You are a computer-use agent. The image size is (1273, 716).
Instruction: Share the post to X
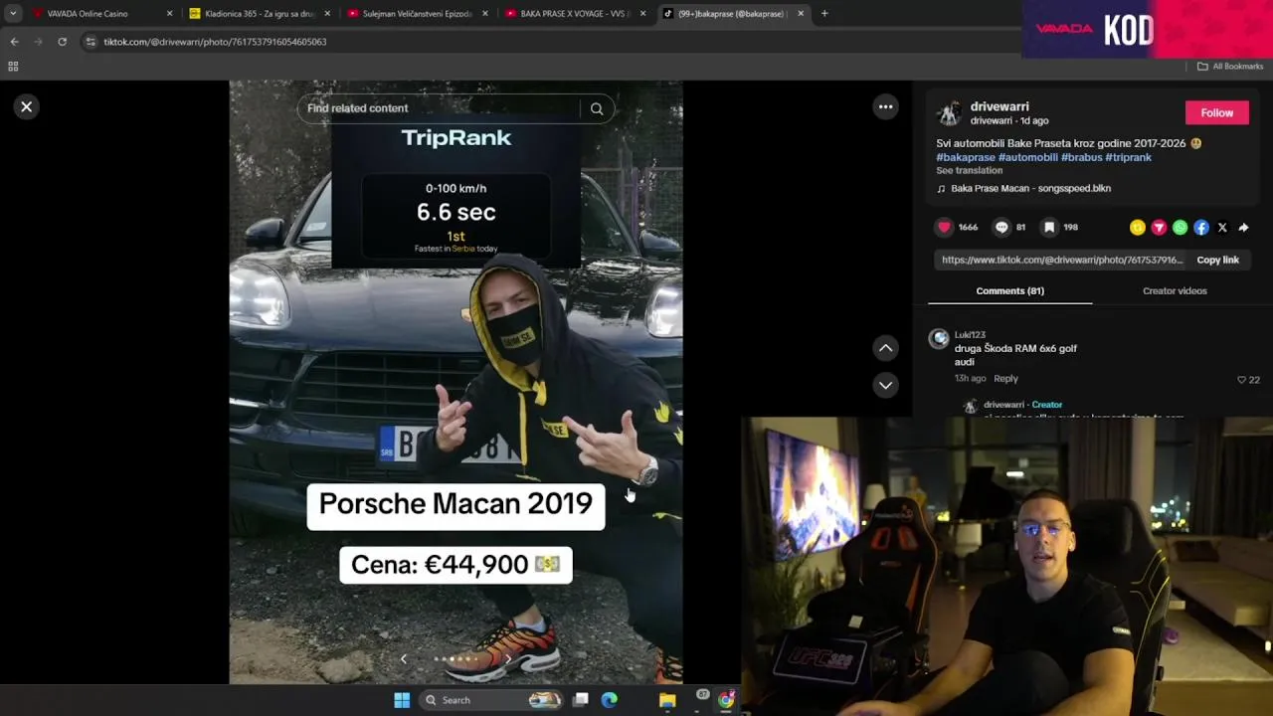pos(1222,228)
